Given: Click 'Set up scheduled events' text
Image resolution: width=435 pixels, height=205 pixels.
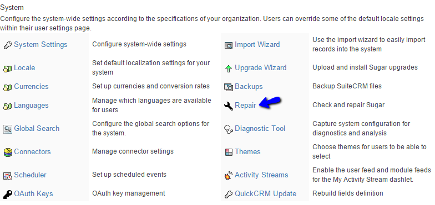Looking at the screenshot, I should tap(129, 175).
